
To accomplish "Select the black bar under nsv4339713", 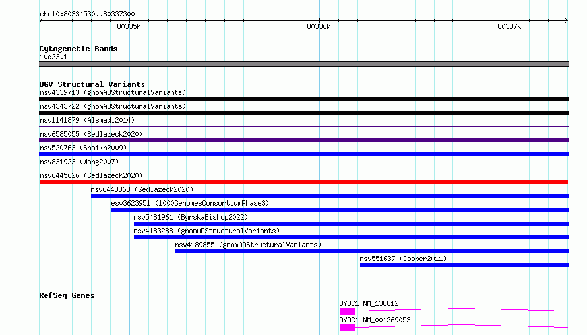I will tap(303, 99).
